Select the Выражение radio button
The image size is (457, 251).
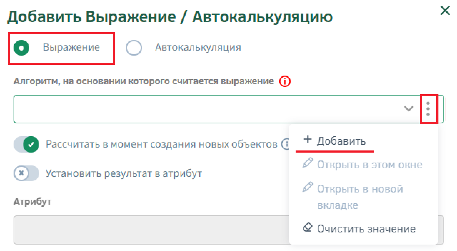21,48
